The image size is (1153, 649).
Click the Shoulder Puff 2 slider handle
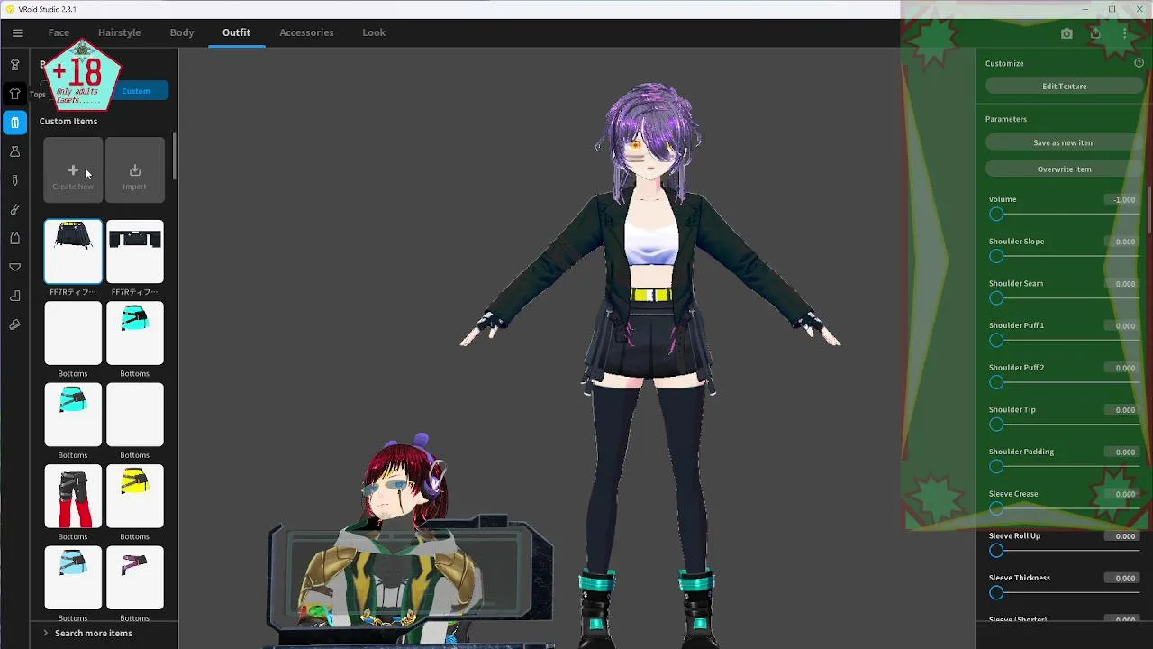click(x=996, y=382)
